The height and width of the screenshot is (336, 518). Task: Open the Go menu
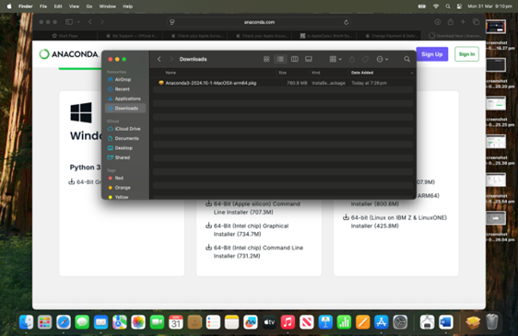89,6
